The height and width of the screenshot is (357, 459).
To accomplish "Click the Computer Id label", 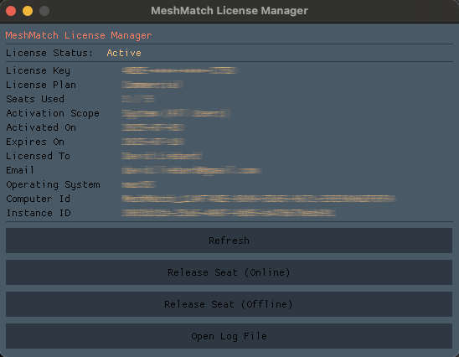I will coord(38,199).
